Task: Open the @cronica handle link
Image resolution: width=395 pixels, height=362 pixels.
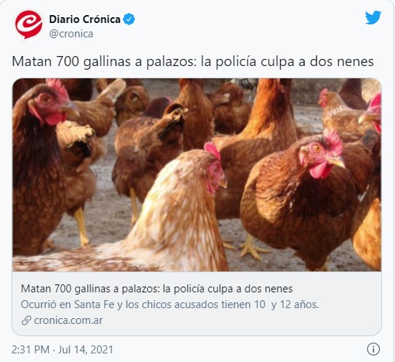Action: [x=71, y=34]
